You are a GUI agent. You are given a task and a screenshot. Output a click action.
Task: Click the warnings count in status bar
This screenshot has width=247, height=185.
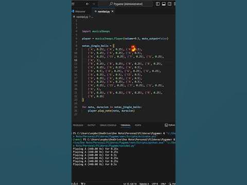pyautogui.click(x=75, y=183)
